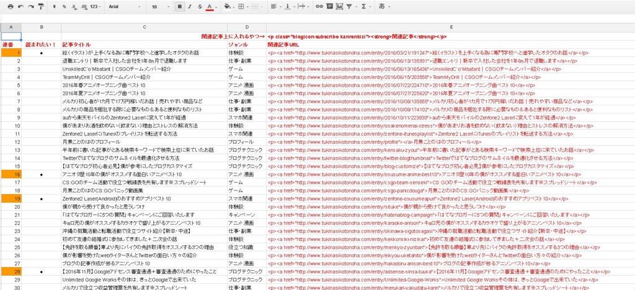This screenshot has width=635, height=290.
Task: Select column C header
Action: pyautogui.click(x=144, y=27)
